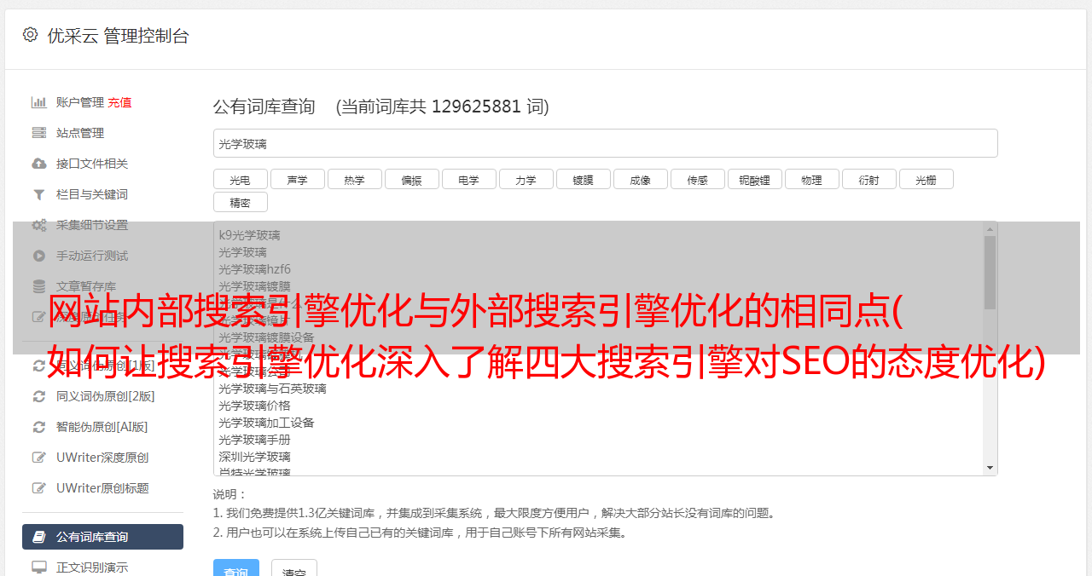Viewport: 1092px width, 576px height.
Task: Open 接口文件相关 cloud upload icon
Action: point(39,164)
